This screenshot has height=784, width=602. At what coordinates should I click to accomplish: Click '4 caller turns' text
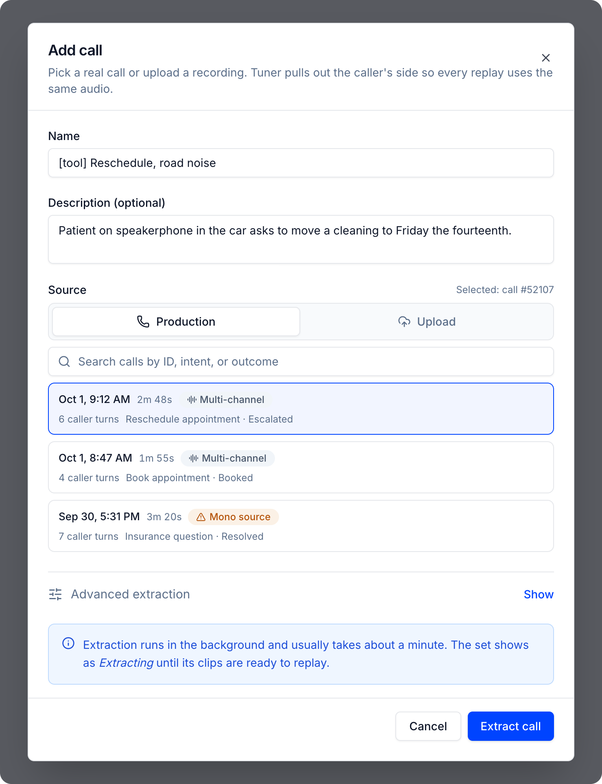[x=89, y=478]
